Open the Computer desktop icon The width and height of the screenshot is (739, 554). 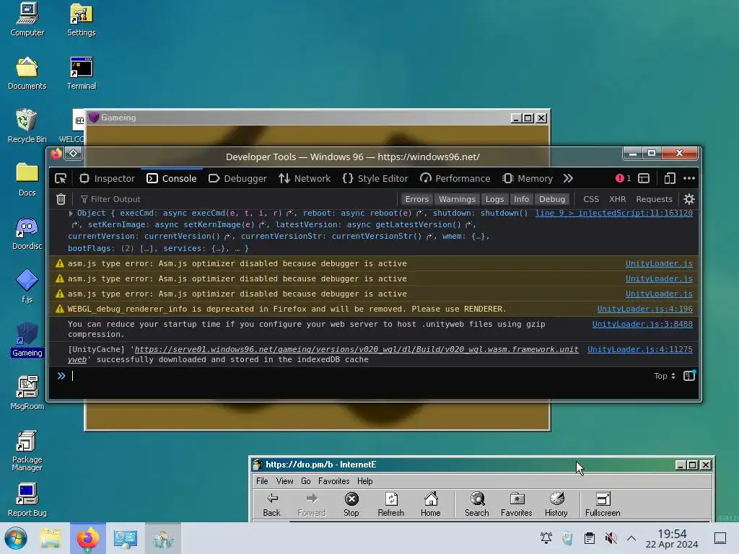[27, 19]
